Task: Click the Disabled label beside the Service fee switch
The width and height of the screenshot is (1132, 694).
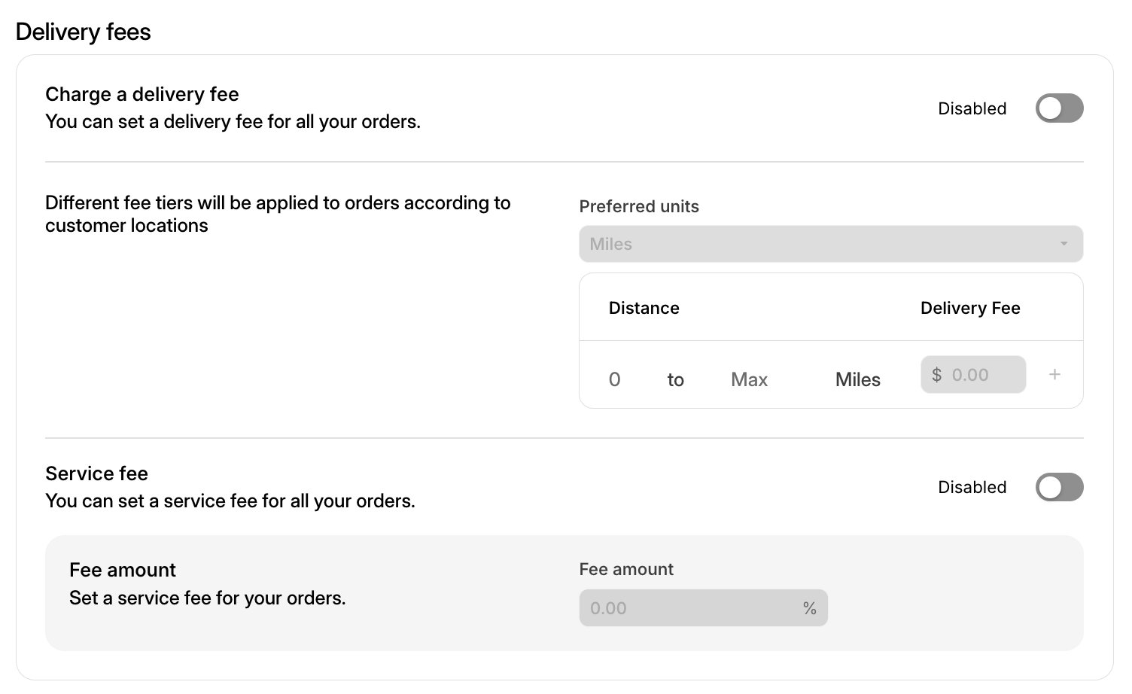Action: 972,487
